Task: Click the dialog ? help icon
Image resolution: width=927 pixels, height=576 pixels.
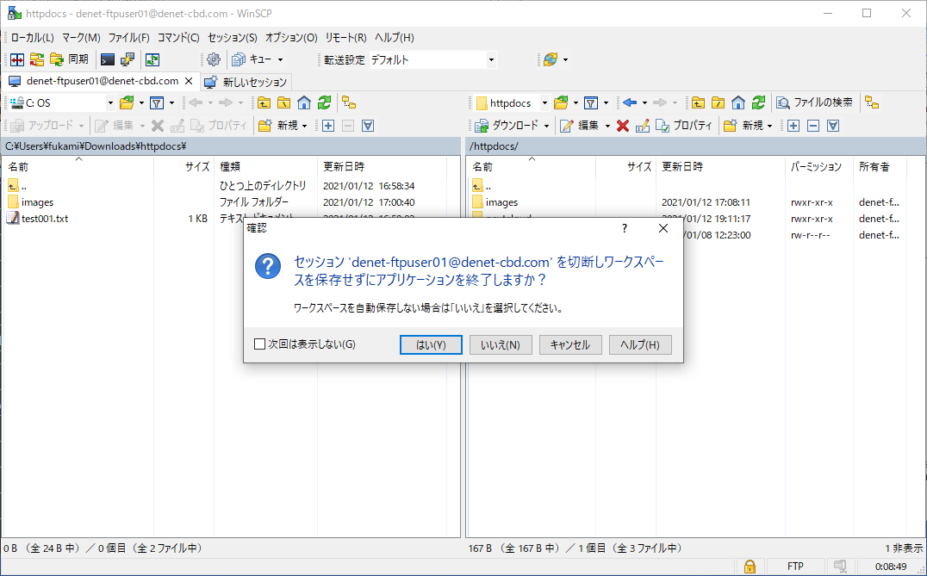Action: [x=625, y=228]
